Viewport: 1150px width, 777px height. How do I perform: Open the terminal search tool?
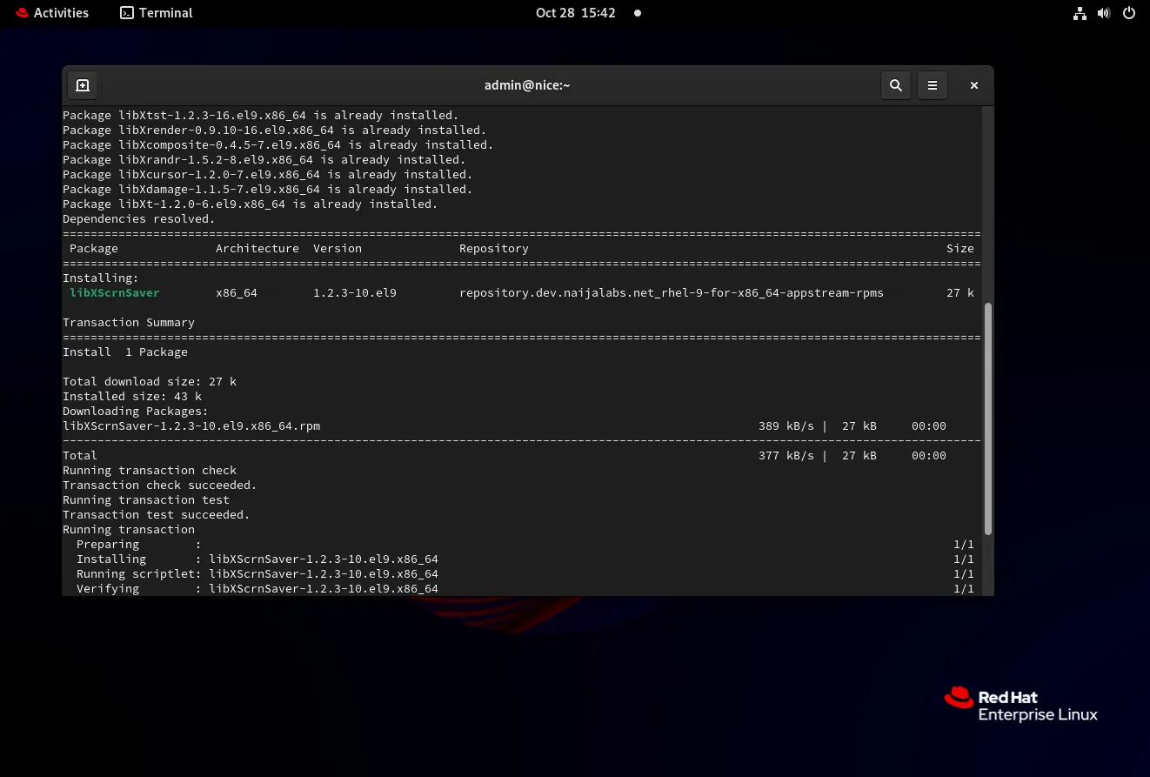point(896,85)
